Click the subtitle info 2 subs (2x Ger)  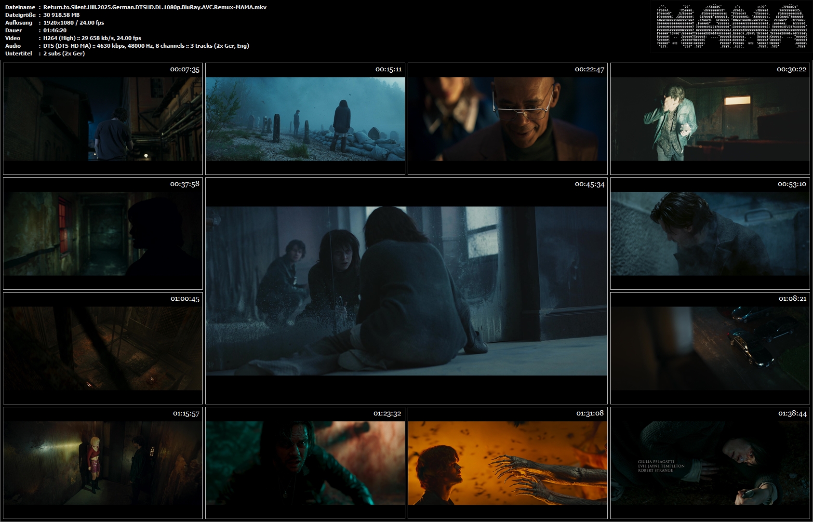click(64, 54)
